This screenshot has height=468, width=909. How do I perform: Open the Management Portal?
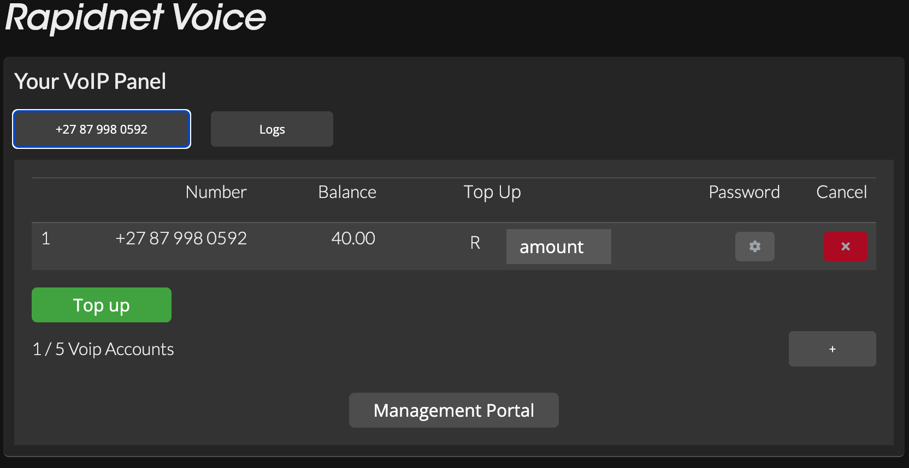pos(453,410)
